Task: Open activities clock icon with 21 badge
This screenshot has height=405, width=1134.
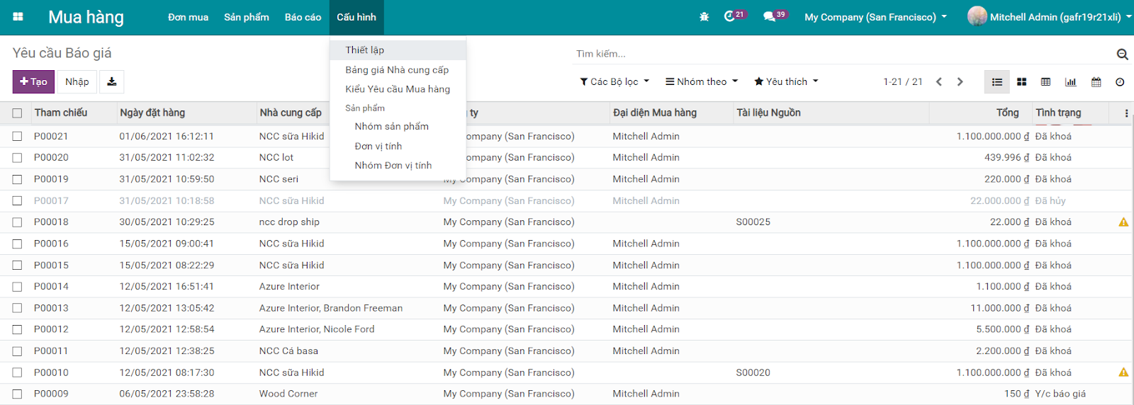Action: point(734,16)
